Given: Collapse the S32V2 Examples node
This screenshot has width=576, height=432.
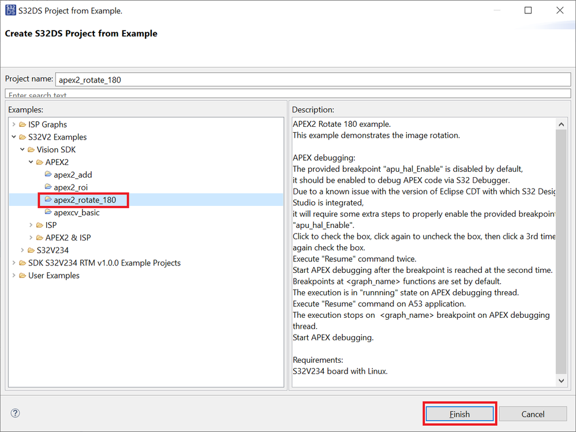Looking at the screenshot, I should click(14, 137).
